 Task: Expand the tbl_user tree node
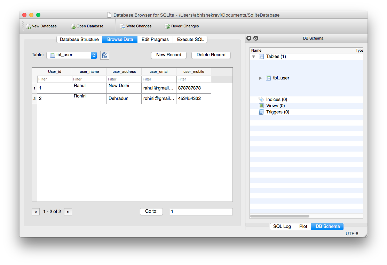click(260, 78)
